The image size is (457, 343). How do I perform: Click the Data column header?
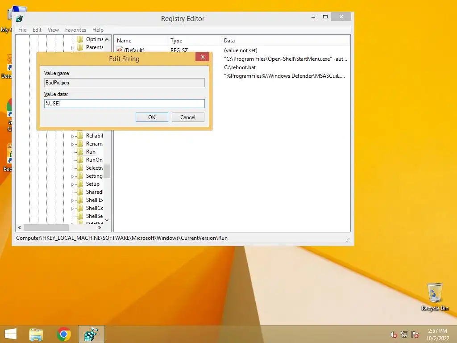(285, 41)
